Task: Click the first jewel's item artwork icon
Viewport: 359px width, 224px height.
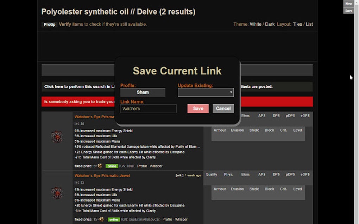Action: [57, 136]
